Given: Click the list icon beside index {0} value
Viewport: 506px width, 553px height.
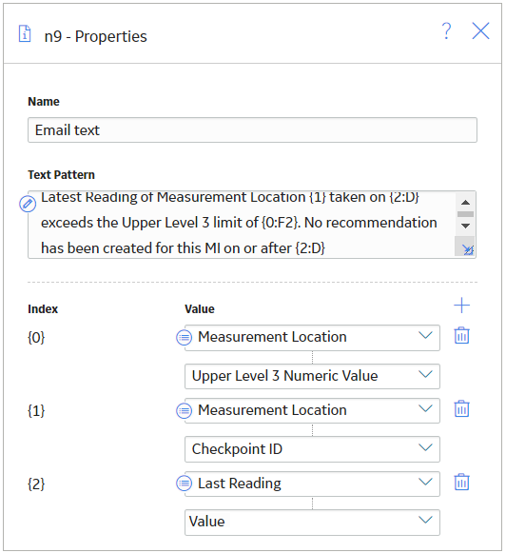Looking at the screenshot, I should pyautogui.click(x=184, y=338).
